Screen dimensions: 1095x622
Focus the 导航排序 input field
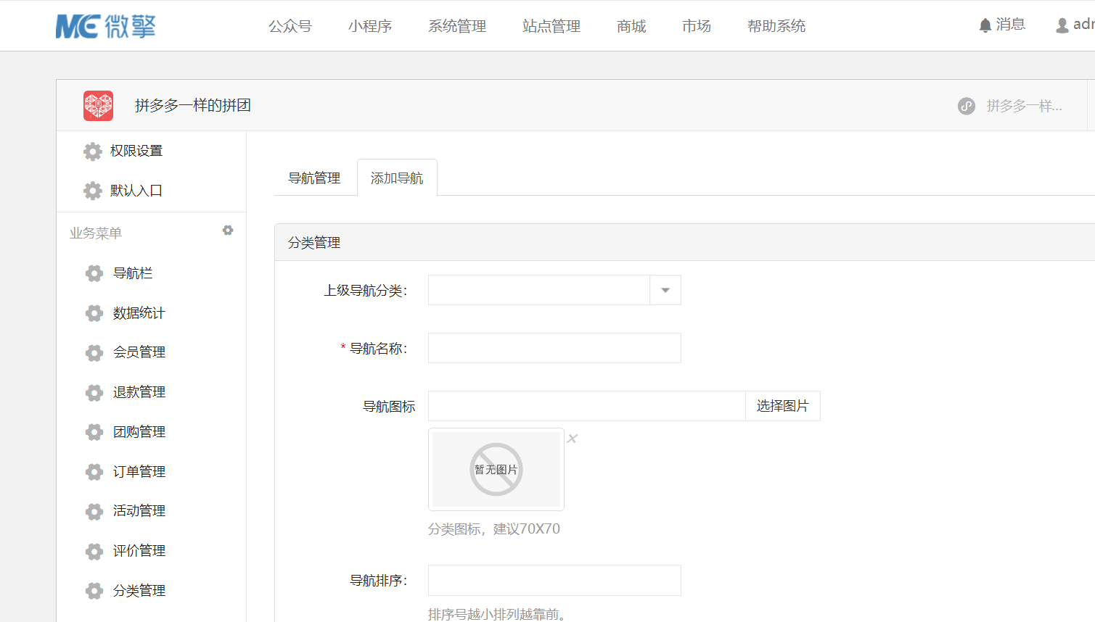tap(554, 580)
